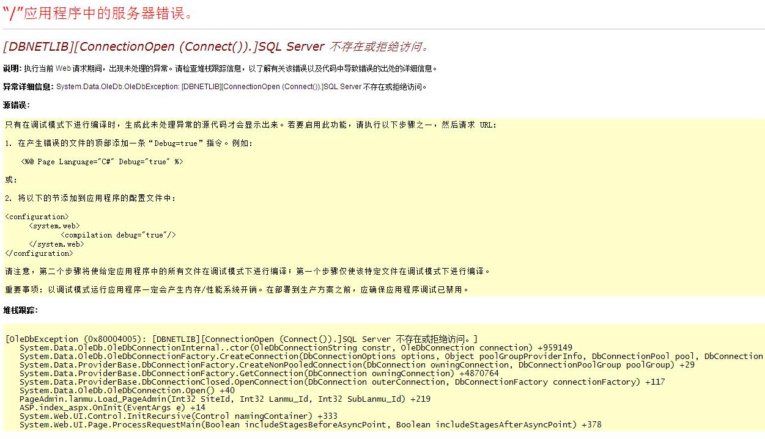Click the 异常详细信息 OleDbException line
This screenshot has height=439, width=765.
(215, 87)
